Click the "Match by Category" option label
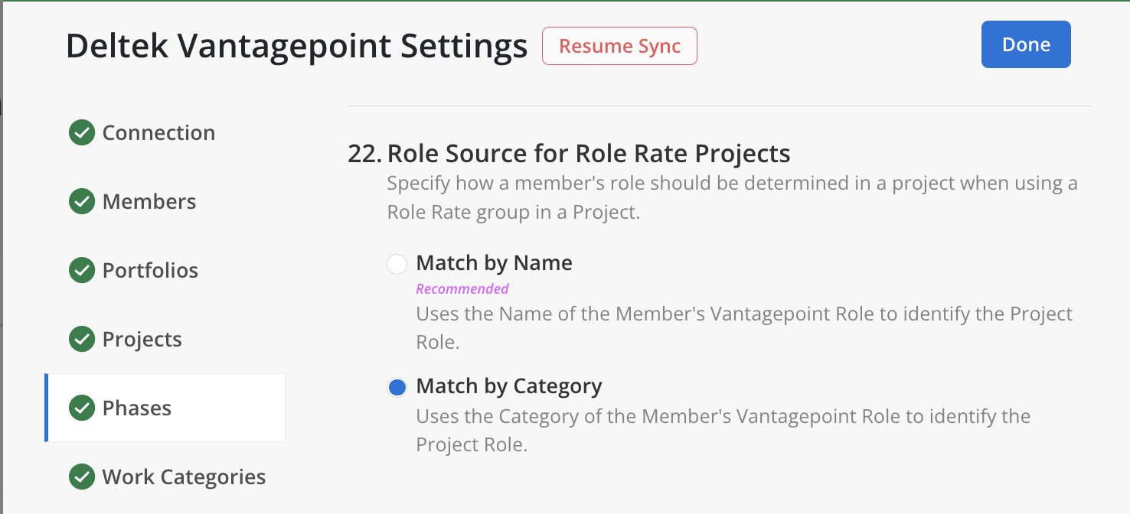The height and width of the screenshot is (514, 1130). pos(508,386)
